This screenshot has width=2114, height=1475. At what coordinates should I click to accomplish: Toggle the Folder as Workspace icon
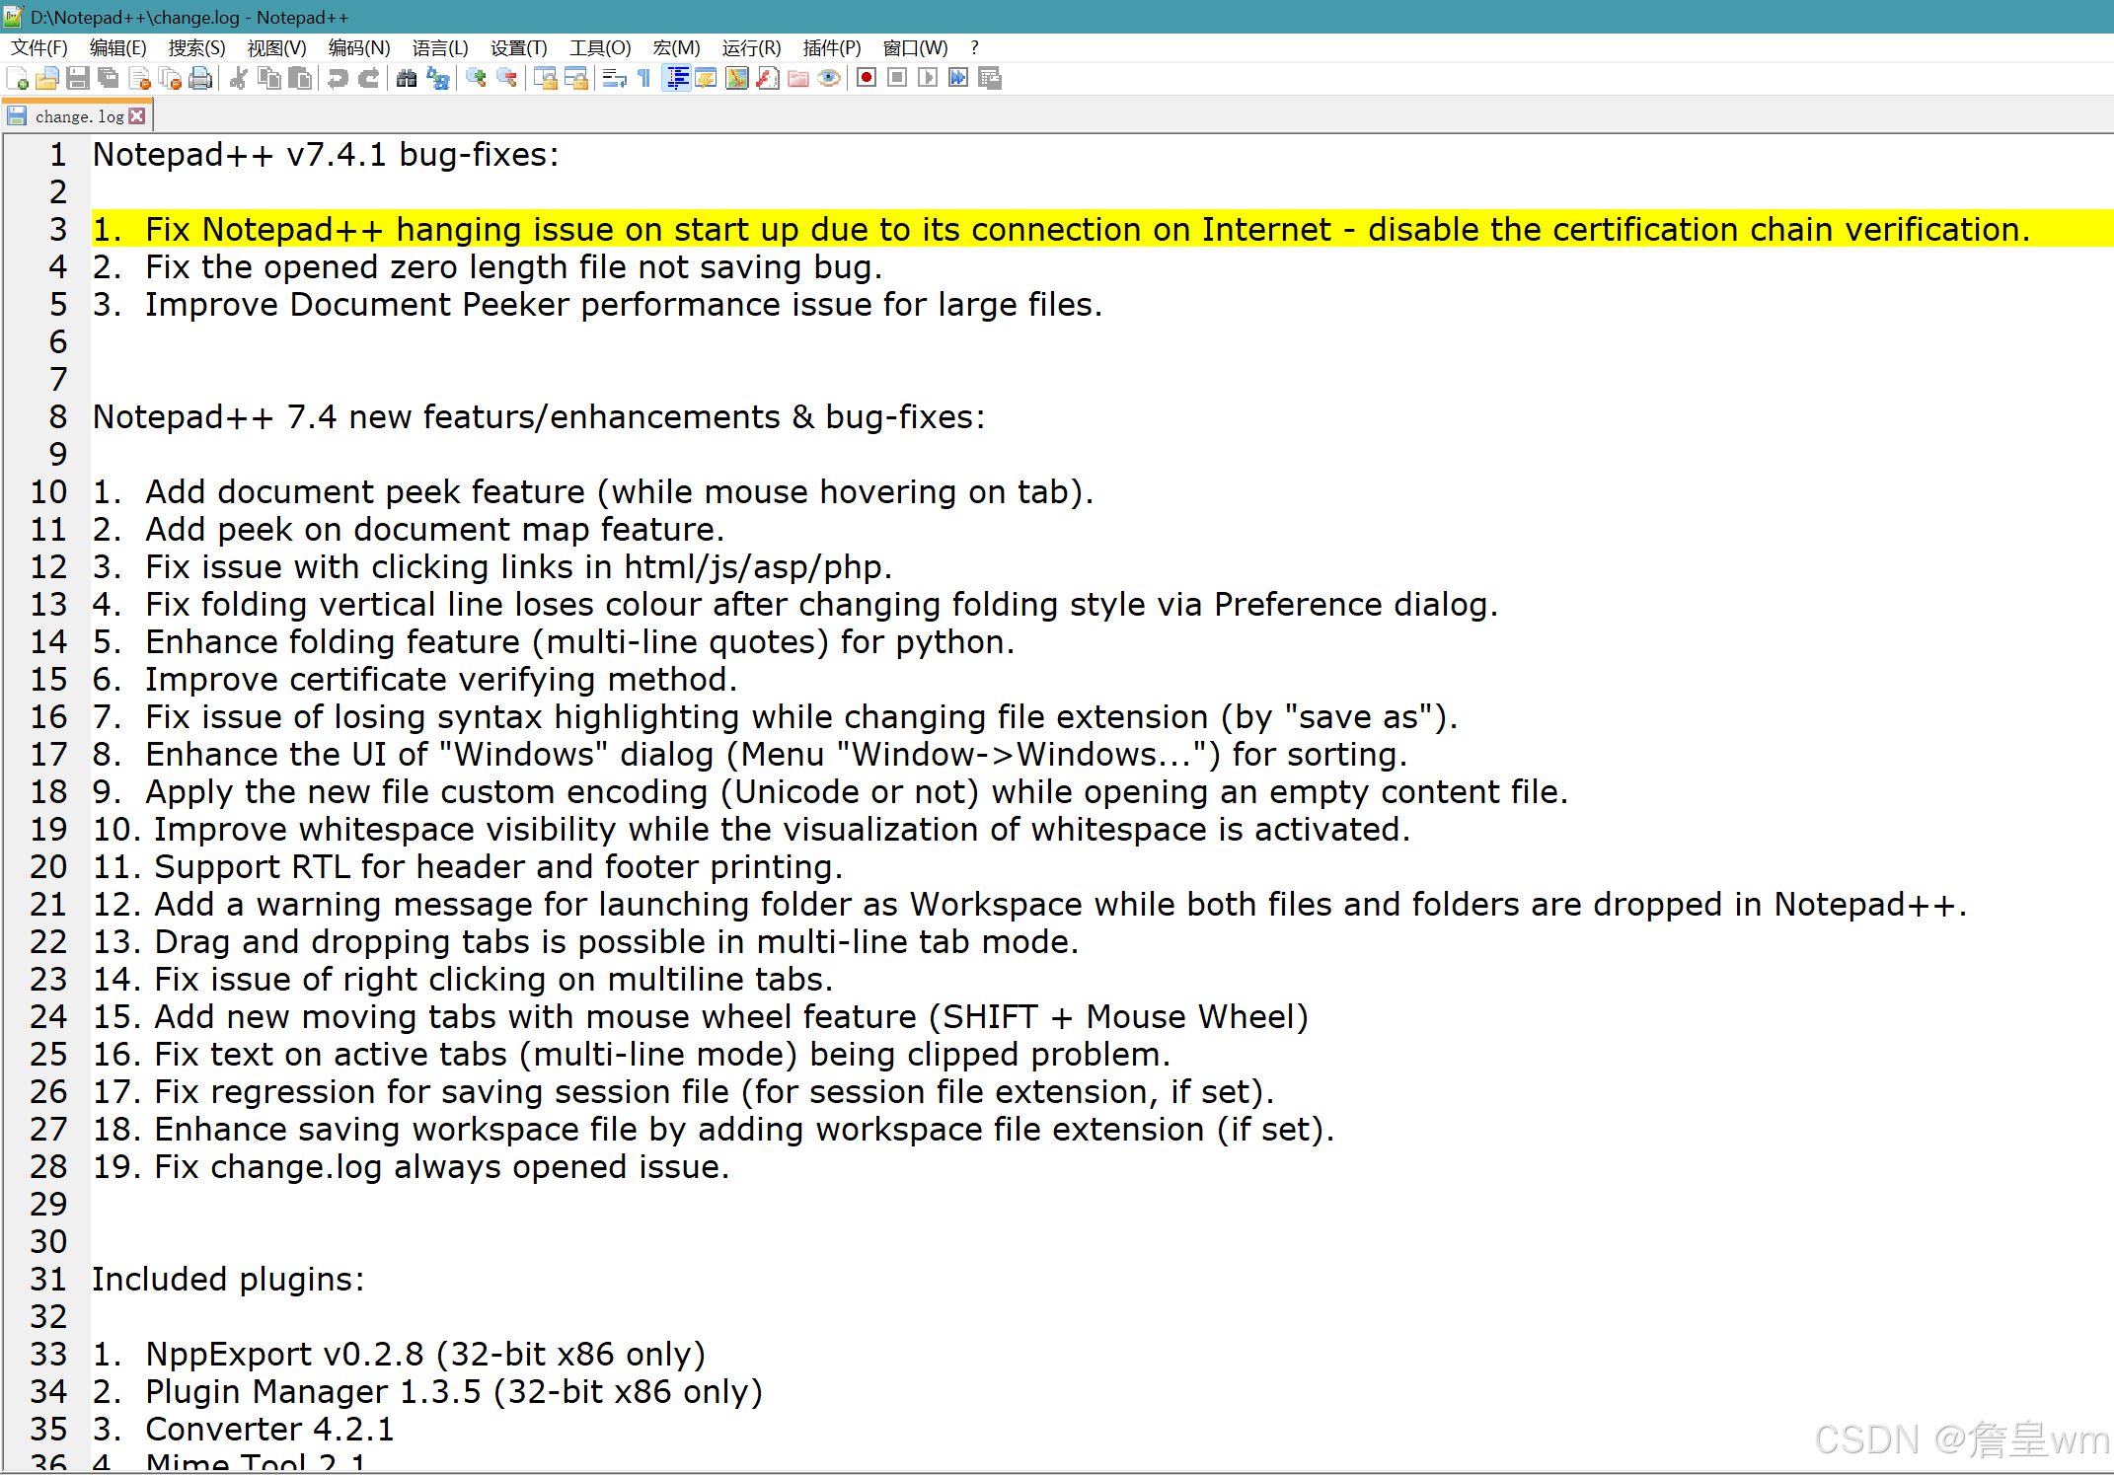798,79
